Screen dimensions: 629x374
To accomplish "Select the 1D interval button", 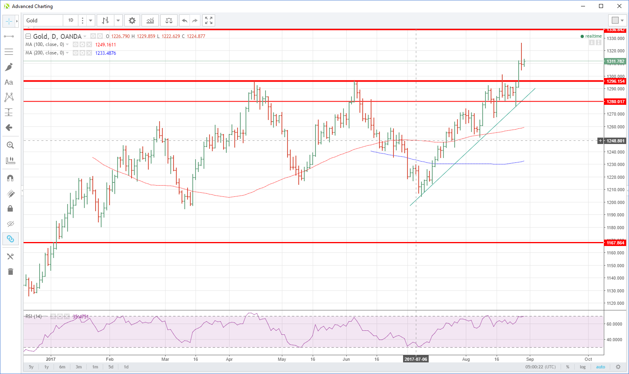I will coord(71,20).
